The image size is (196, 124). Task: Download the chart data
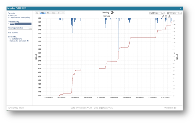click(x=169, y=16)
